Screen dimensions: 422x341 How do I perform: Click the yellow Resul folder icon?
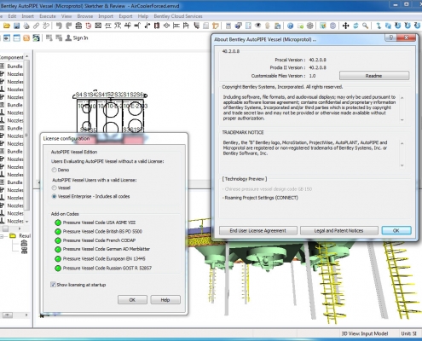(13, 235)
